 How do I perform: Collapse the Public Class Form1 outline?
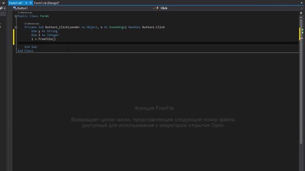(16, 16)
